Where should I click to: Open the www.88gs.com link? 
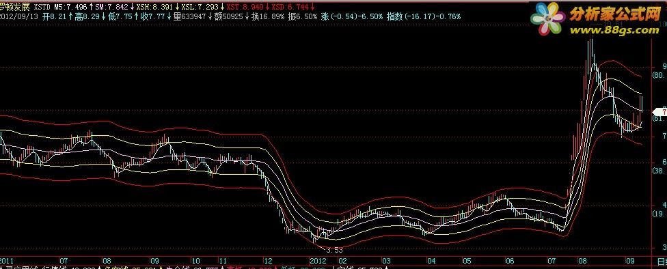614,30
